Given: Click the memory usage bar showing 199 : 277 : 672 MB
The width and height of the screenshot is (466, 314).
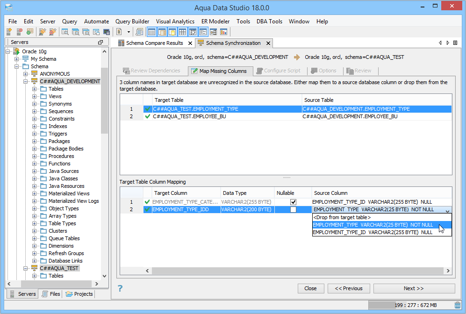Looking at the screenshot, I should click(411, 305).
